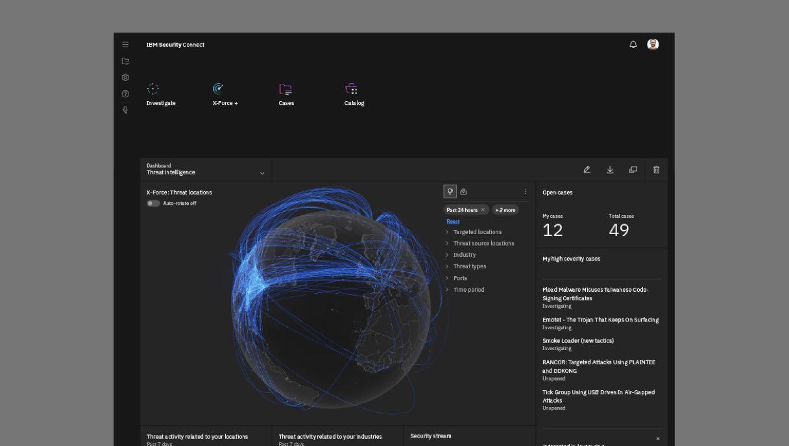Click My high severity cases heading
The height and width of the screenshot is (446, 789).
[x=571, y=259]
